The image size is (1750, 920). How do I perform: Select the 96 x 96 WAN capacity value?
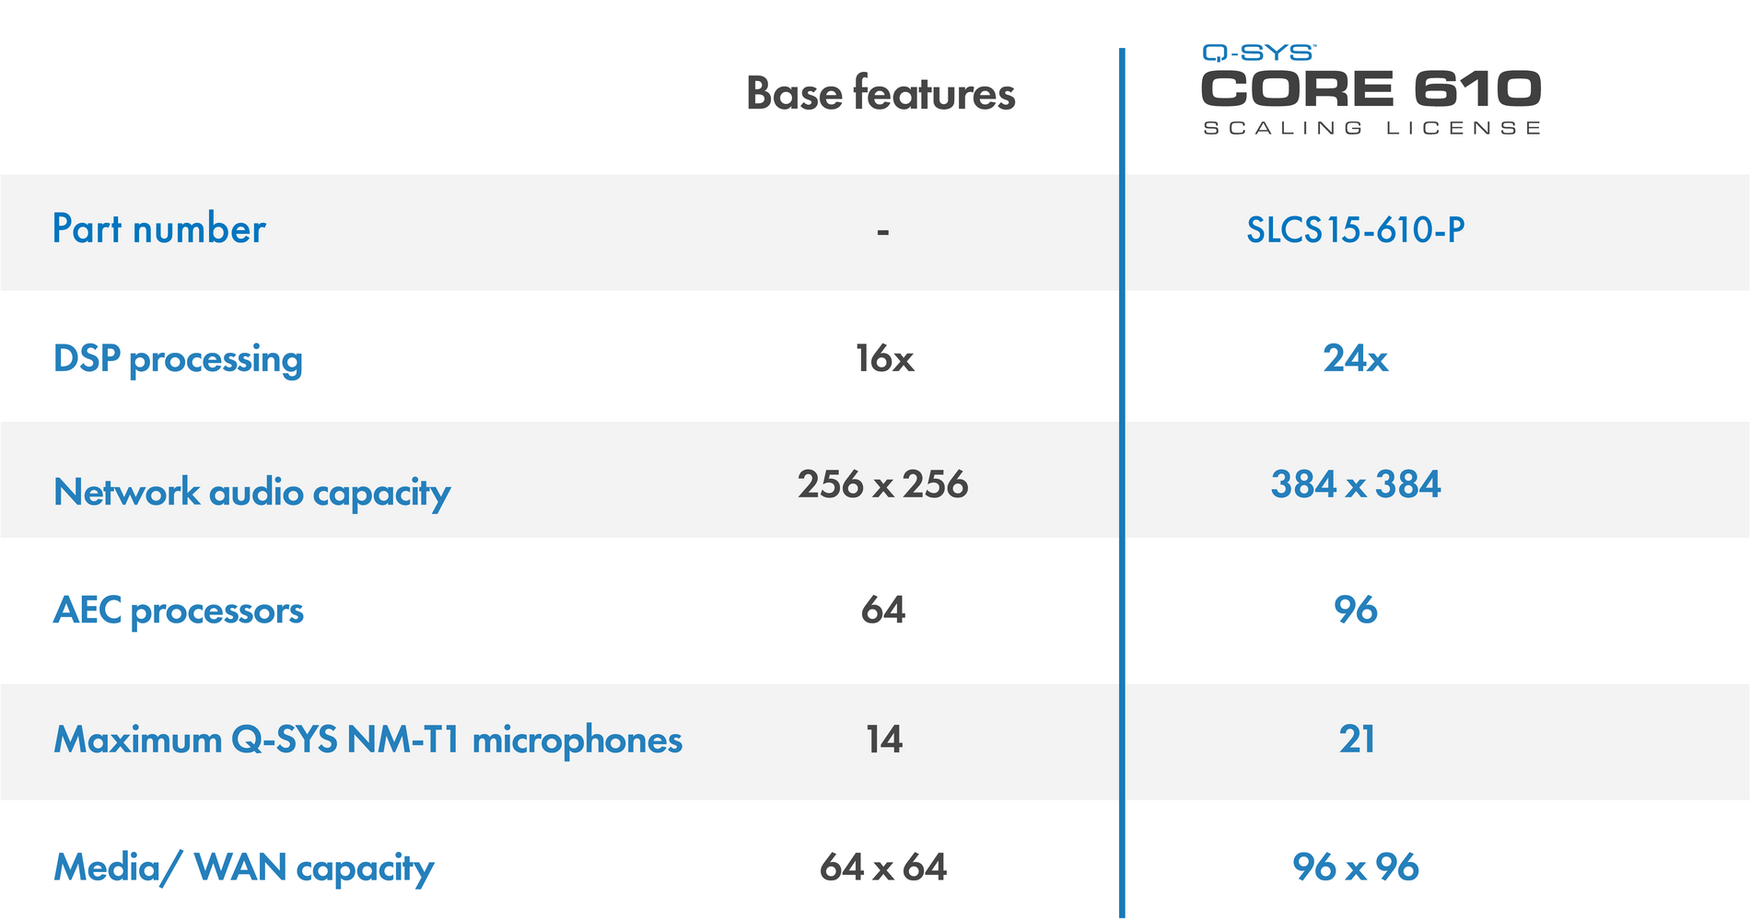tap(1355, 868)
